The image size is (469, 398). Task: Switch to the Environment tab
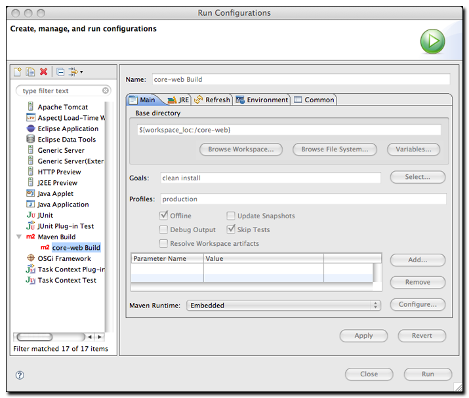(262, 100)
